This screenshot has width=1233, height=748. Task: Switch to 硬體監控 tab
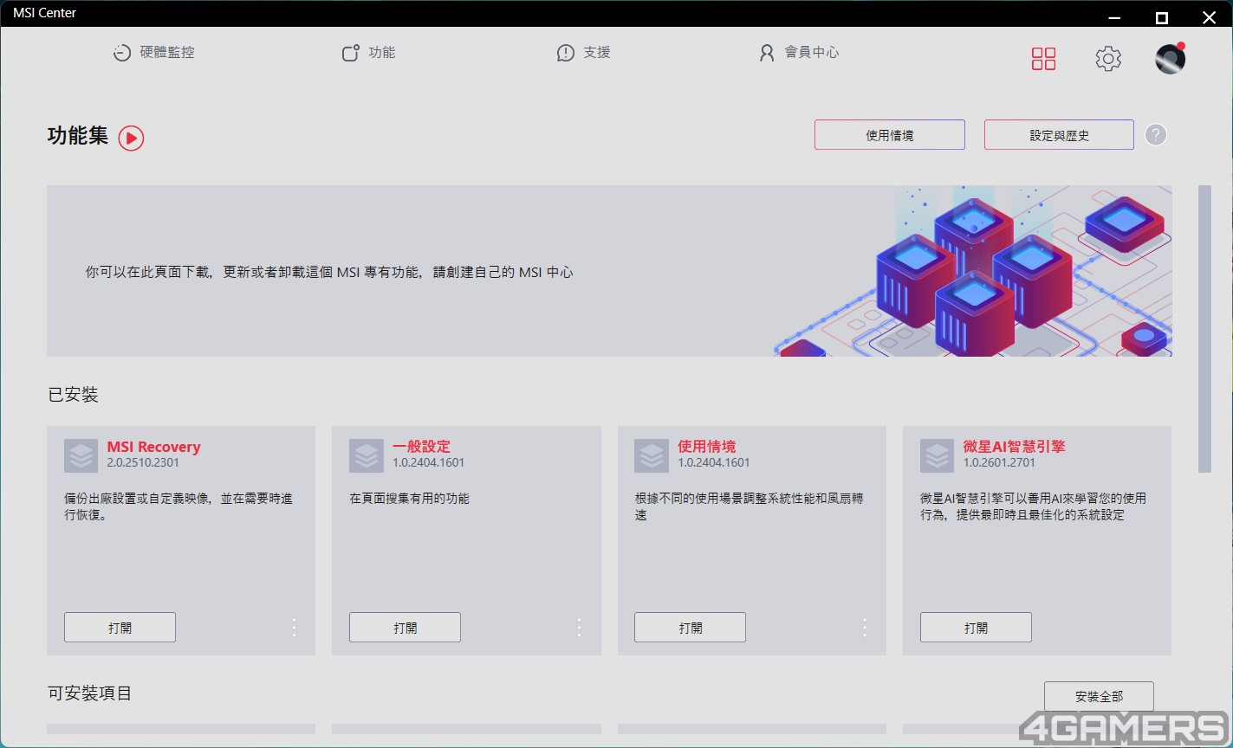(x=153, y=53)
